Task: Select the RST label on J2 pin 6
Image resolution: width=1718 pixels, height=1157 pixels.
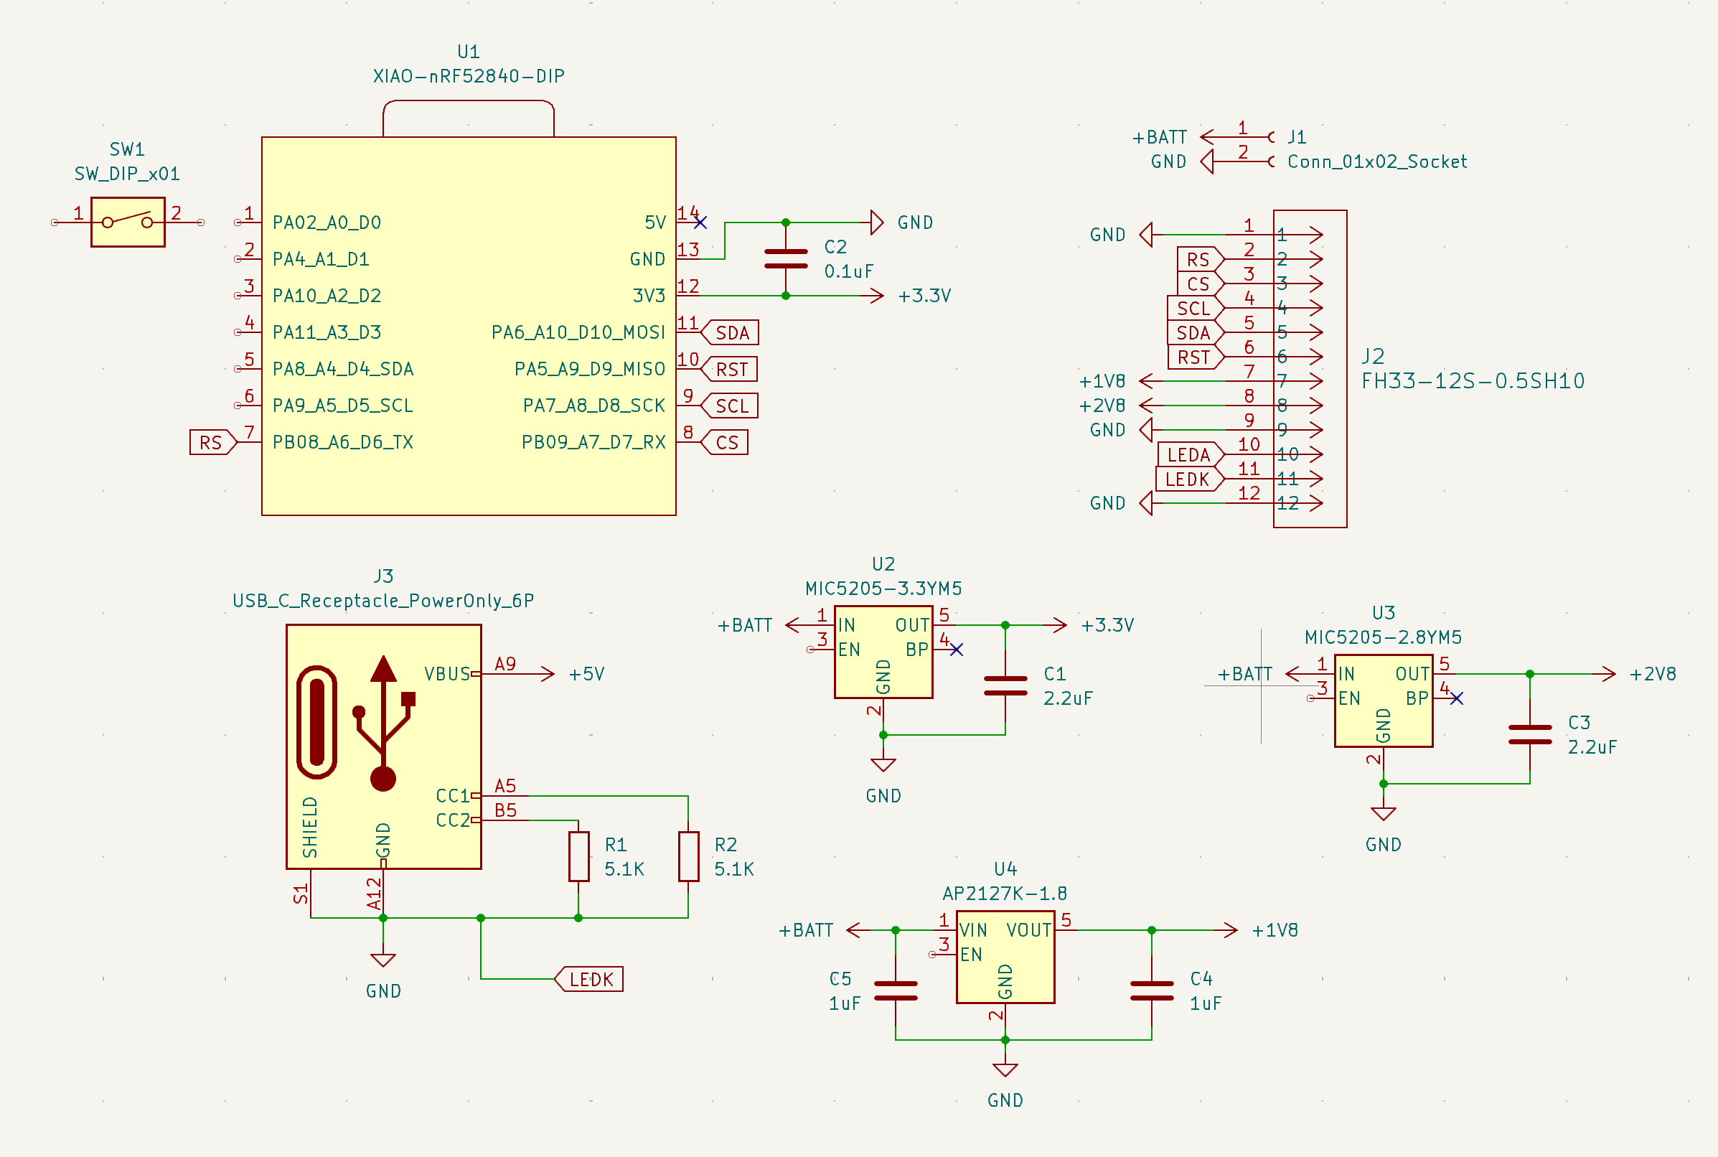Action: point(1196,357)
